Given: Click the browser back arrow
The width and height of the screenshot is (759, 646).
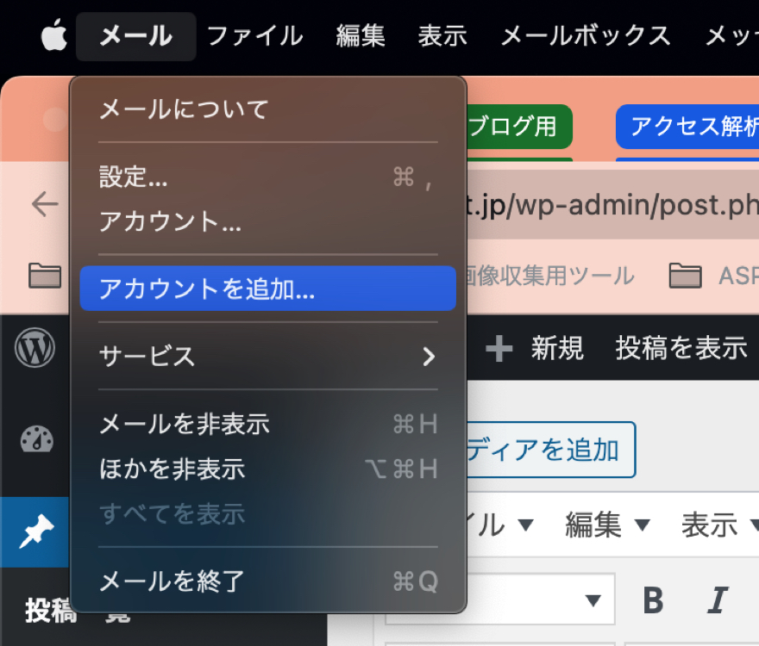Looking at the screenshot, I should [45, 204].
